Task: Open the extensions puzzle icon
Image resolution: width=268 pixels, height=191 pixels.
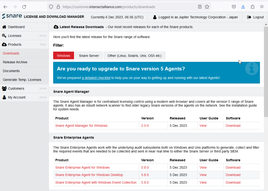Action: (x=253, y=7)
